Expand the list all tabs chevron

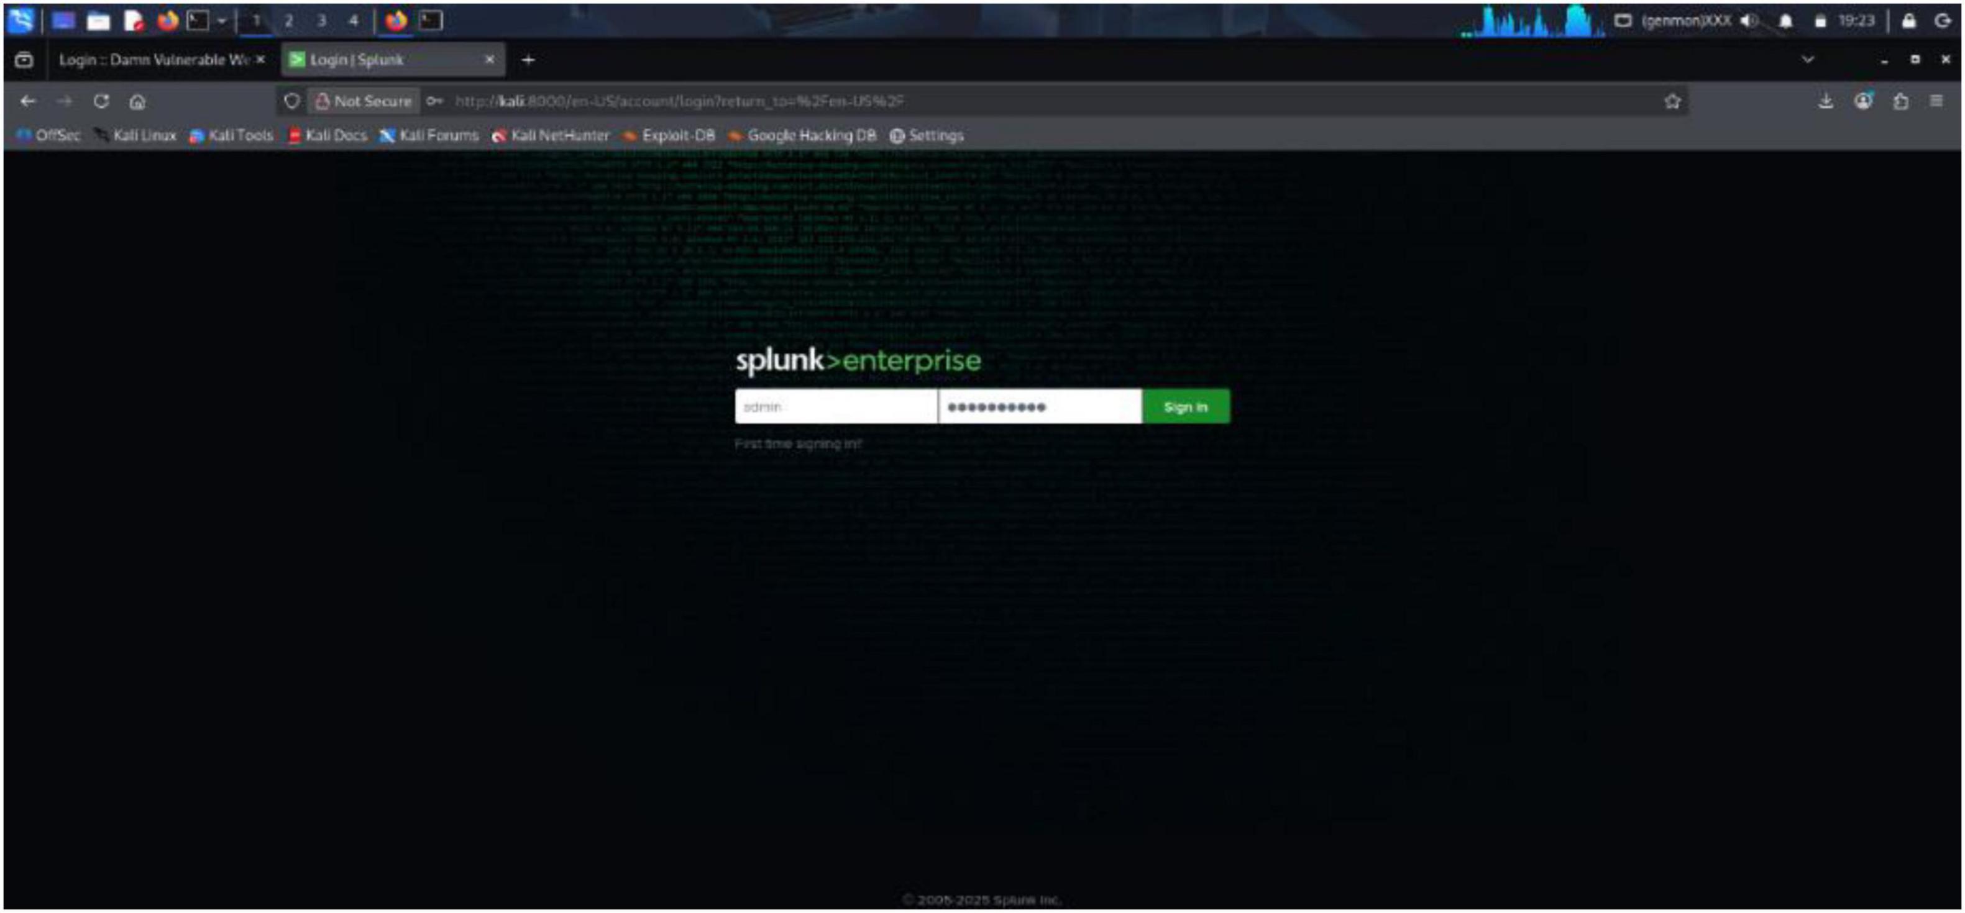point(1808,58)
